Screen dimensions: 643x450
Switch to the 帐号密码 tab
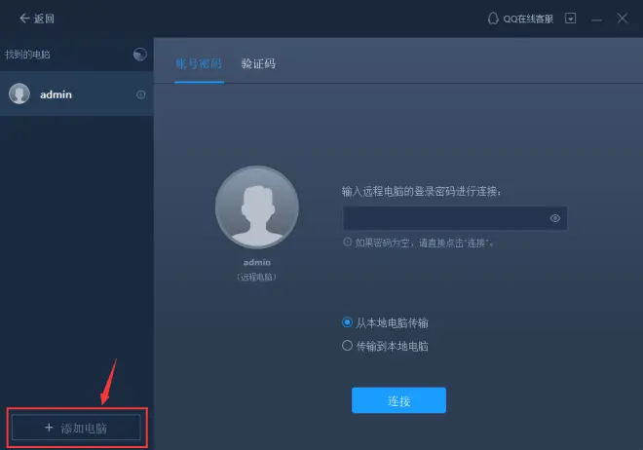(199, 64)
